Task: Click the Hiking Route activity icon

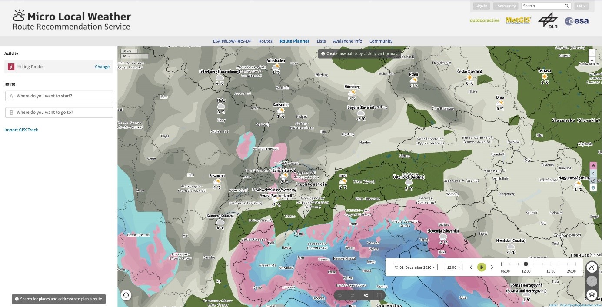Action: pyautogui.click(x=11, y=67)
